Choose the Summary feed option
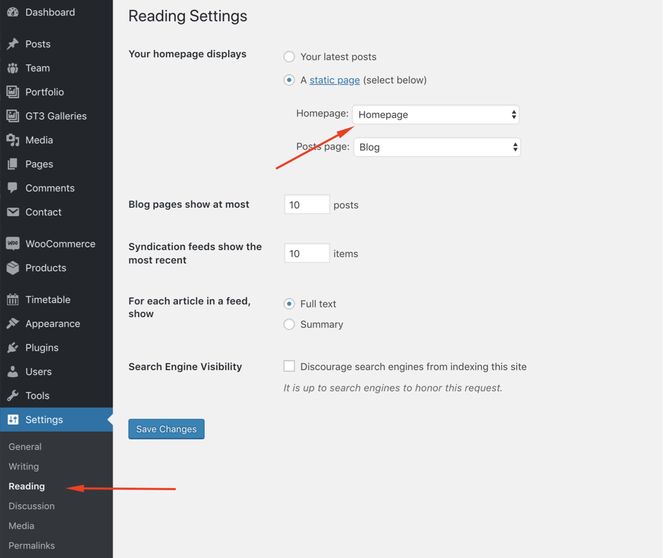This screenshot has height=558, width=663. 289,324
